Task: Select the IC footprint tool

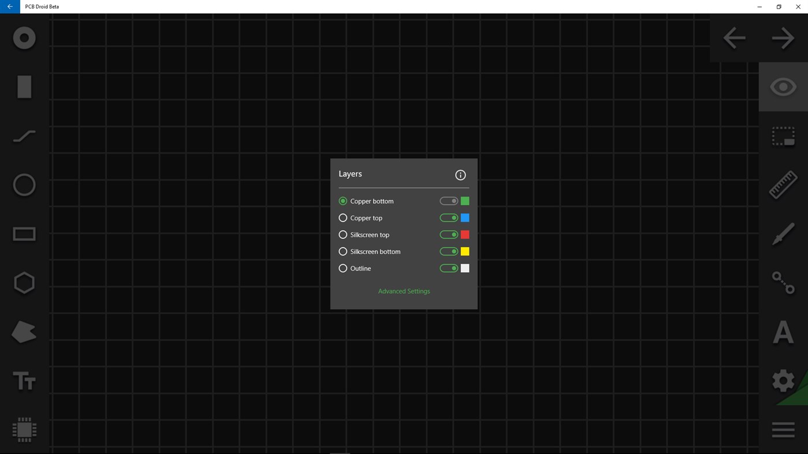Action: point(24,430)
